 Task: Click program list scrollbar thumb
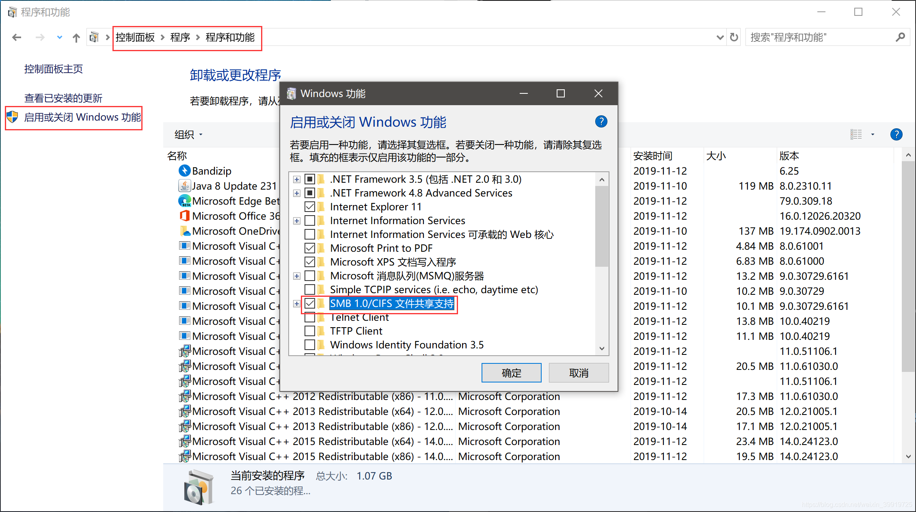coord(908,266)
